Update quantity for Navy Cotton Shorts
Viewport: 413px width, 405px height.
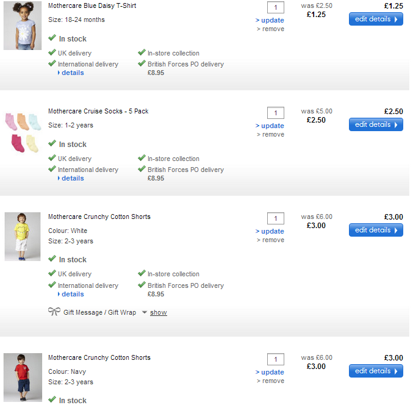271,372
